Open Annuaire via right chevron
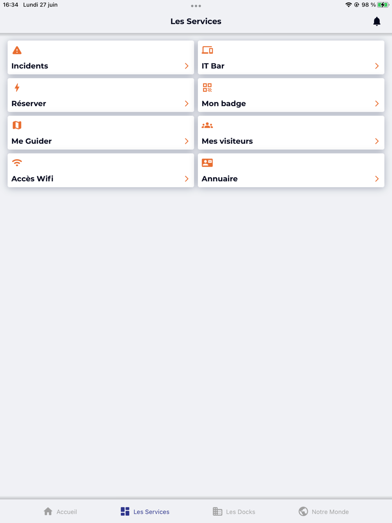Screen dimensions: 392x523 pyautogui.click(x=377, y=179)
